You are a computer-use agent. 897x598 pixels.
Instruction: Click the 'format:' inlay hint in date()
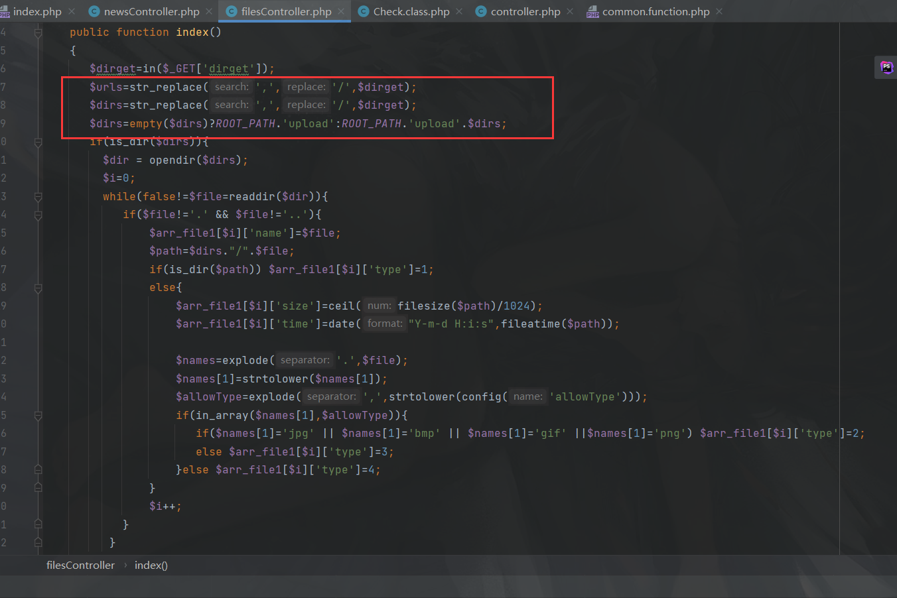click(385, 324)
